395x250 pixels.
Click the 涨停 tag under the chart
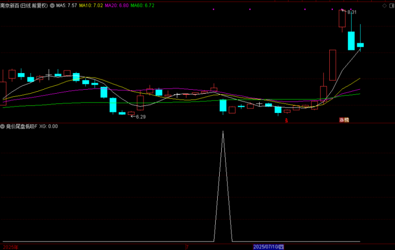[344, 120]
